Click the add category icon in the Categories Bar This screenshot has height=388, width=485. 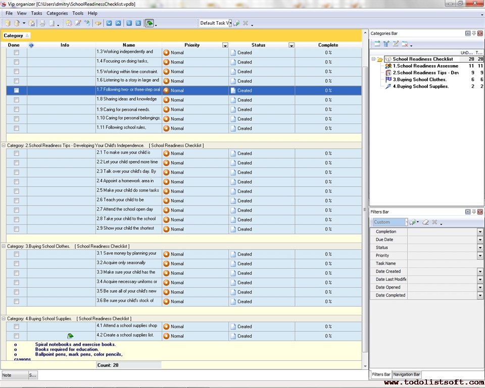[377, 44]
